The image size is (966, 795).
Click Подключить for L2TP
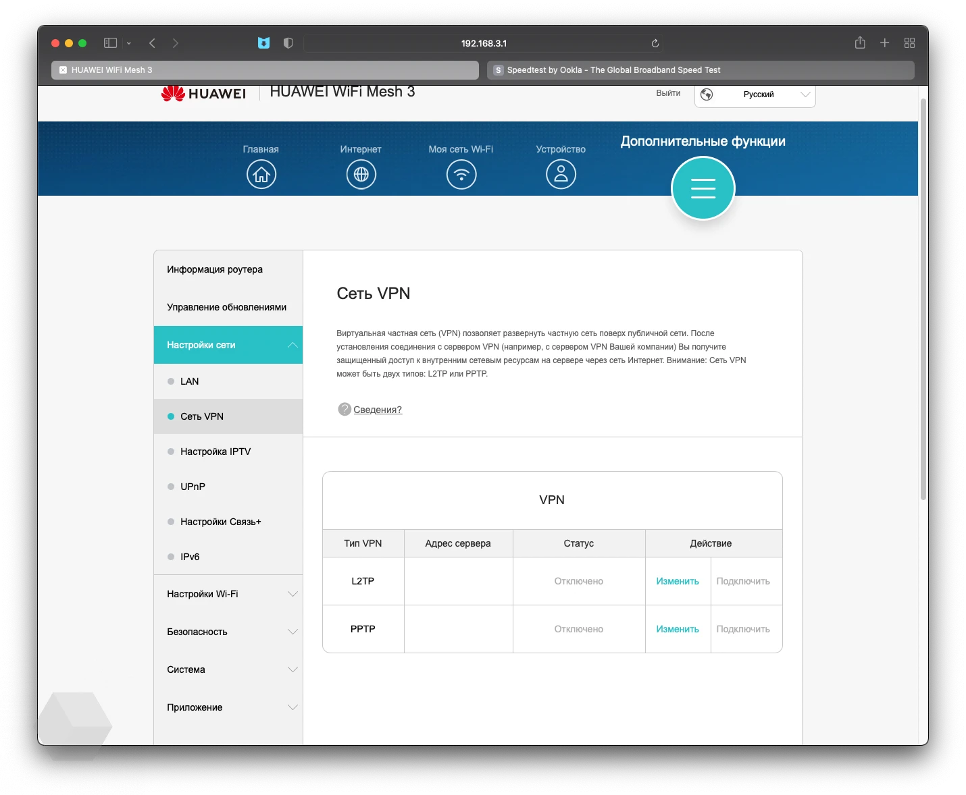click(x=743, y=581)
